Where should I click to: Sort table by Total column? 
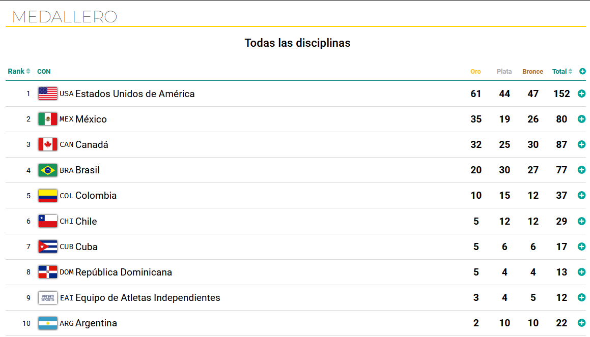[562, 71]
